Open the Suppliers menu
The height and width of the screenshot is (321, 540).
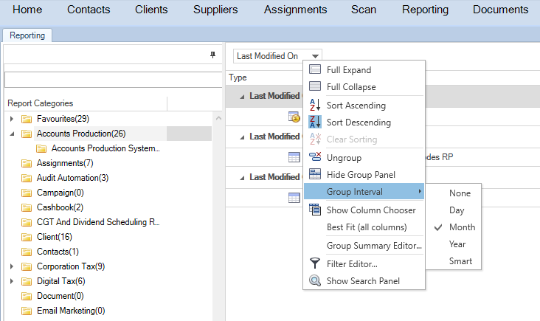215,10
